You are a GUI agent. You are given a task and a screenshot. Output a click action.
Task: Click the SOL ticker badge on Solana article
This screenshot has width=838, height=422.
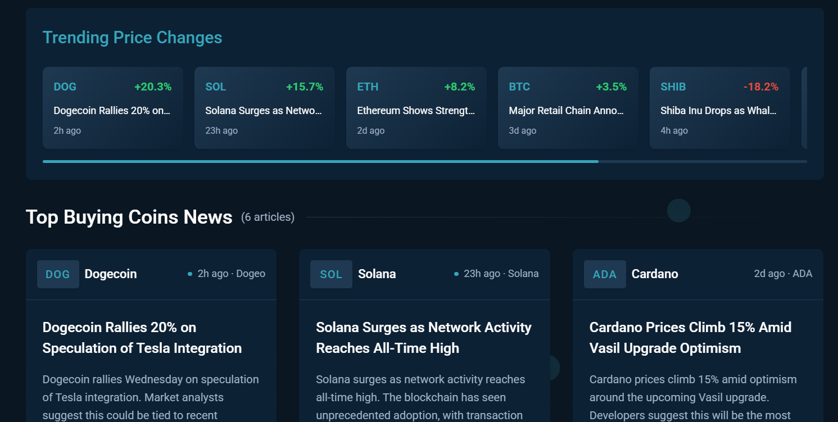[331, 274]
